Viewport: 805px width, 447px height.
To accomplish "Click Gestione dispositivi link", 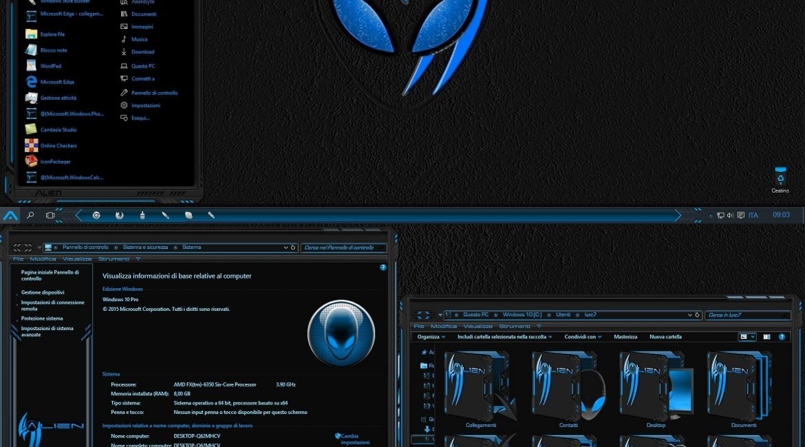I will click(43, 292).
